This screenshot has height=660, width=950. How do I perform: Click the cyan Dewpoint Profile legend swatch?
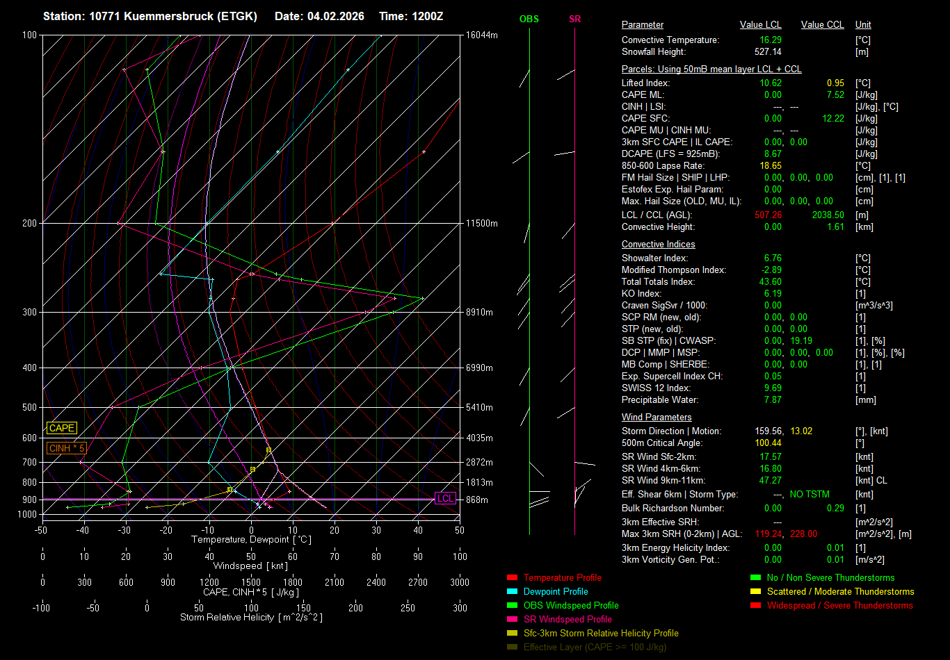pos(512,592)
